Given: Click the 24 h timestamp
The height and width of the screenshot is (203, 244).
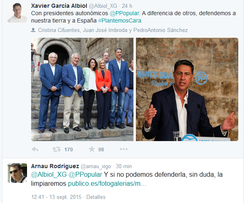Looking at the screenshot, I should coord(127,6).
